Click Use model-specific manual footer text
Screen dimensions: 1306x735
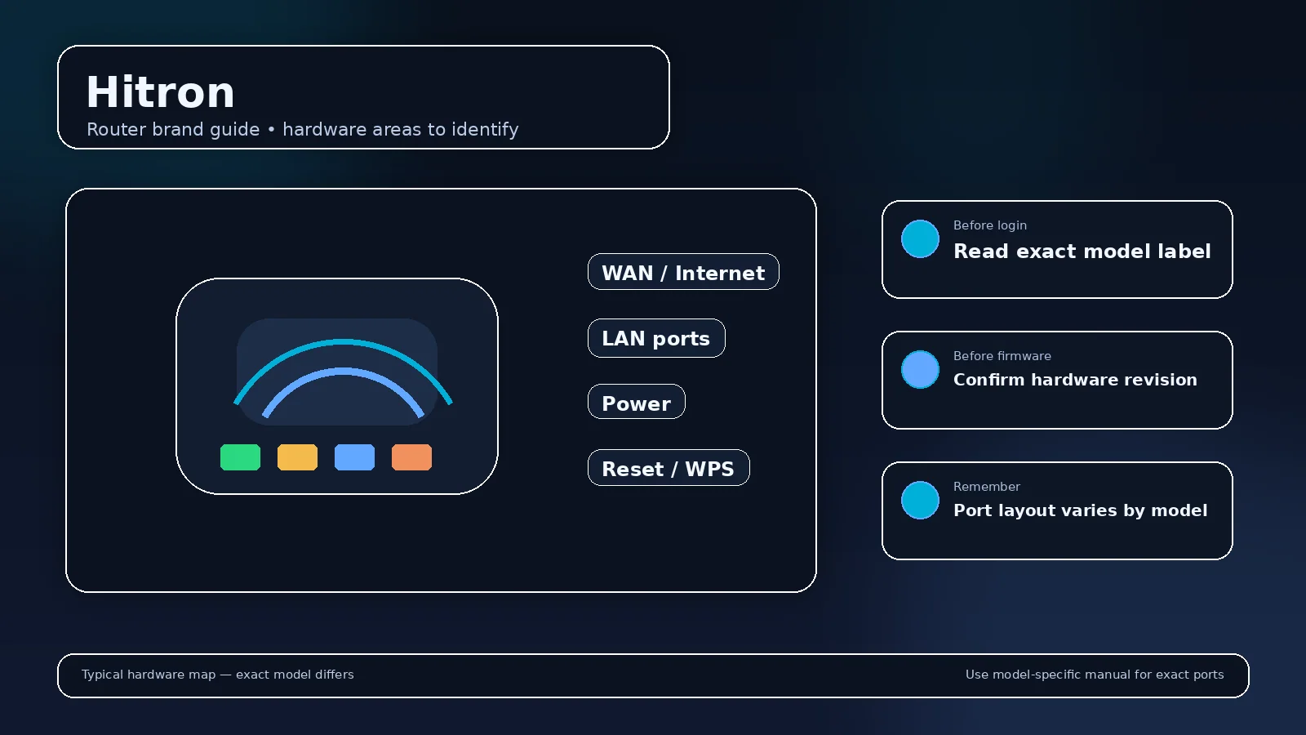point(1095,675)
